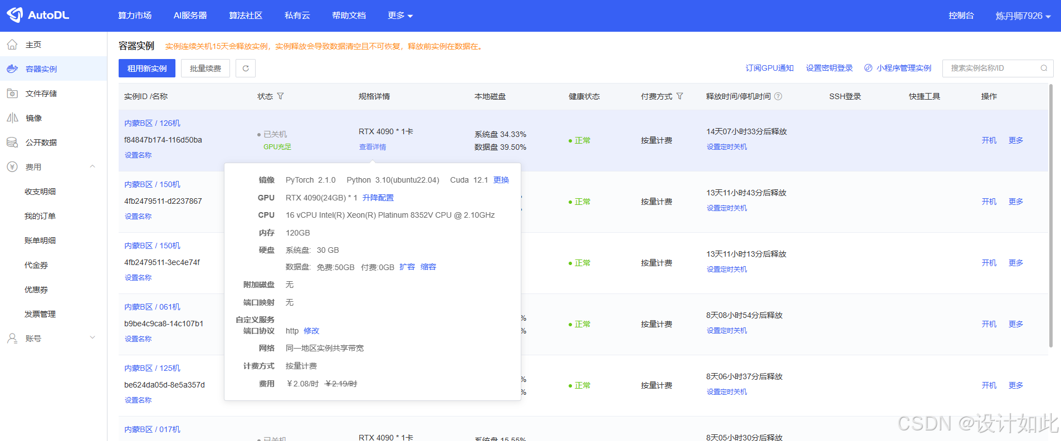
Task: Open 私有云 in top navigation
Action: [297, 16]
